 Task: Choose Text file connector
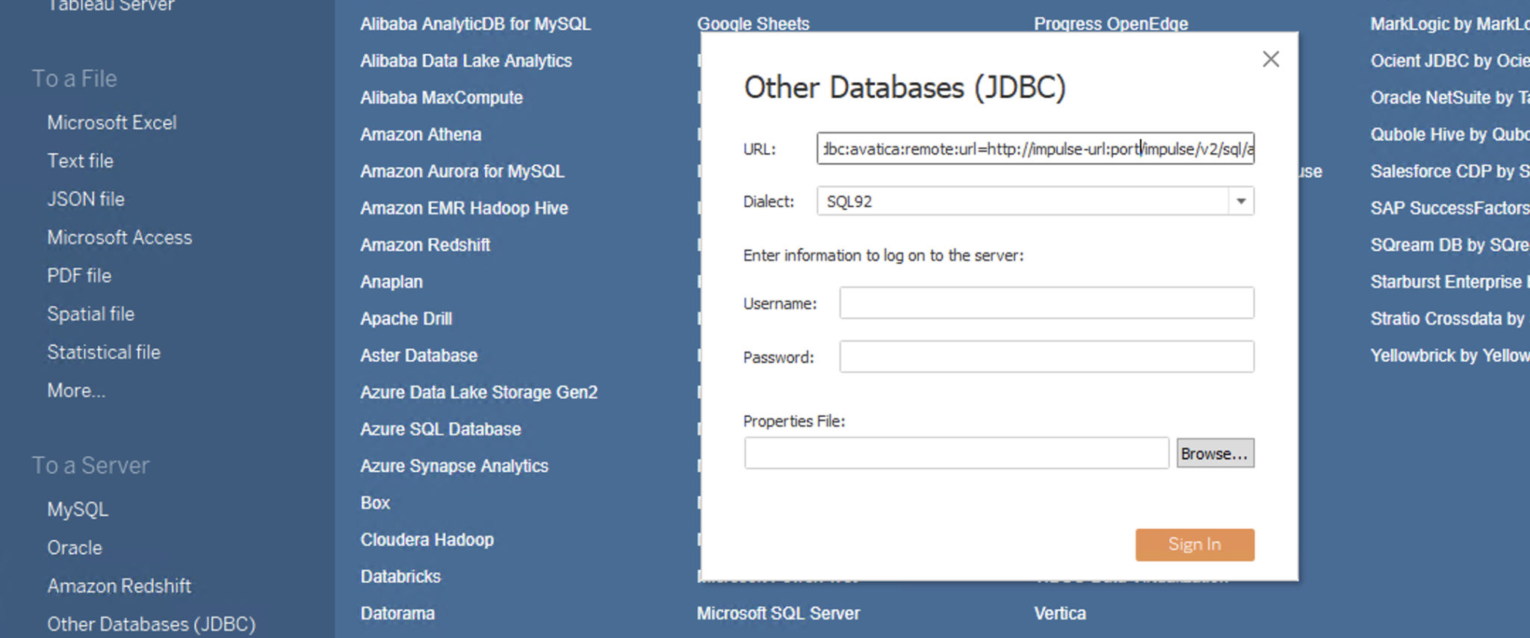(80, 161)
